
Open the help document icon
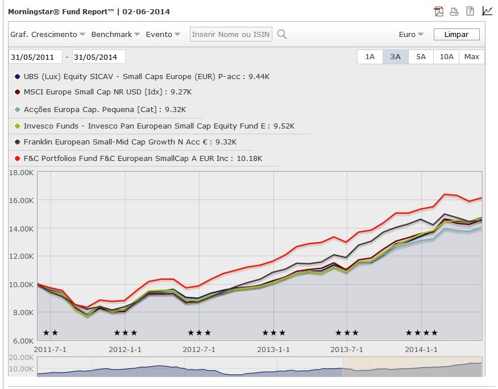(470, 11)
